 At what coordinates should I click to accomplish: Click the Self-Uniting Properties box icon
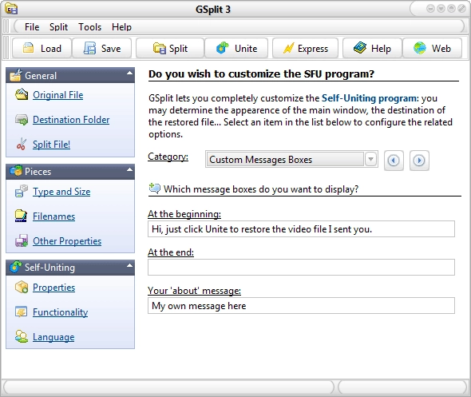[x=22, y=288]
